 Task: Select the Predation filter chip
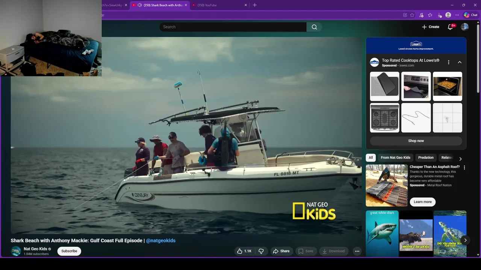click(x=426, y=157)
